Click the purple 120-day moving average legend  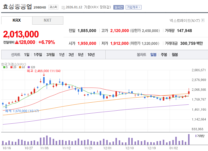[31, 67]
